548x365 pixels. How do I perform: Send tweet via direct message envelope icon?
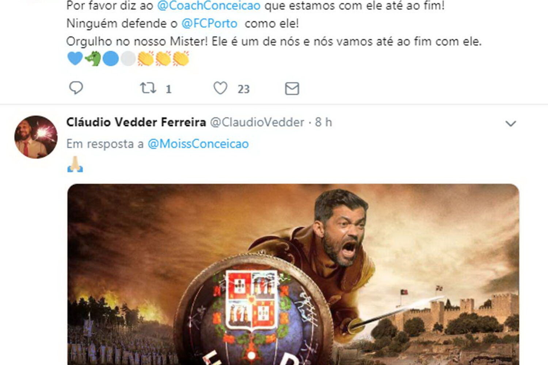[x=292, y=88]
